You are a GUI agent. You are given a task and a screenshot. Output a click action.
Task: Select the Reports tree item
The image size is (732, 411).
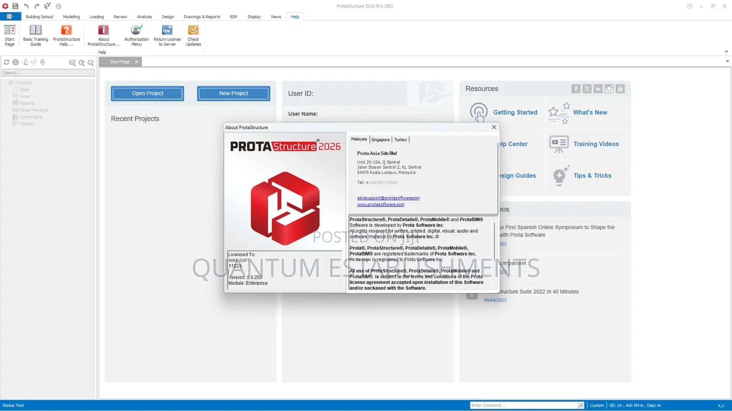tap(27, 103)
